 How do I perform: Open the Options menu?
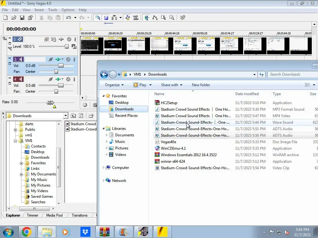[x=68, y=10]
